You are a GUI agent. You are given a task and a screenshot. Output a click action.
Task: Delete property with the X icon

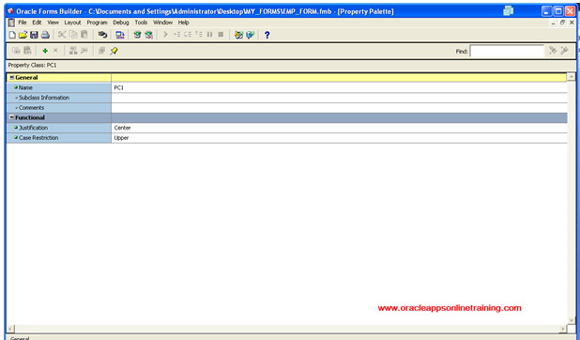coord(55,51)
